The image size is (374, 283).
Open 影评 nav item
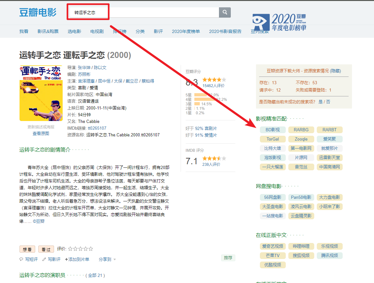(158, 31)
